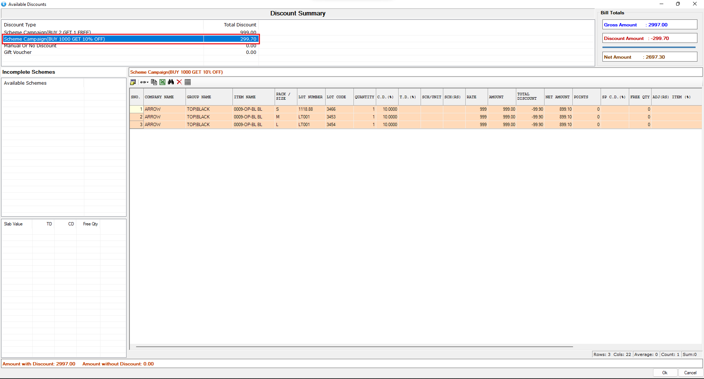Click the Available Discounts app icon
The height and width of the screenshot is (379, 704).
coord(4,4)
